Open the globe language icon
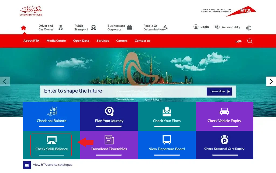The height and width of the screenshot is (173, 276). [x=249, y=28]
